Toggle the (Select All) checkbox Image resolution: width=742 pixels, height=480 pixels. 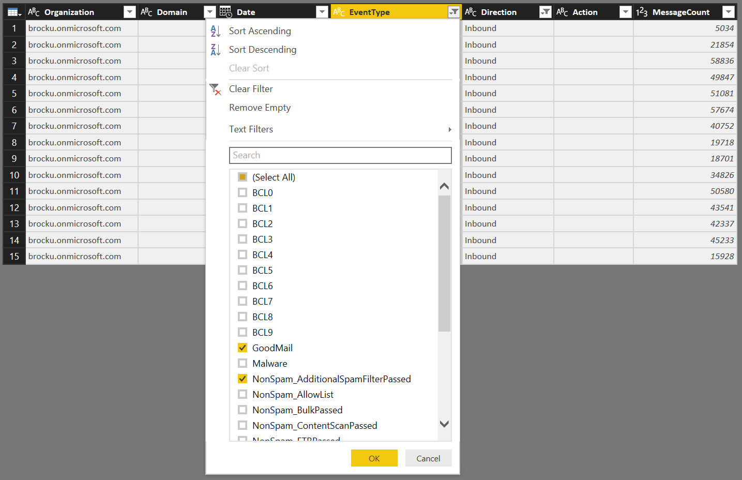coord(243,177)
